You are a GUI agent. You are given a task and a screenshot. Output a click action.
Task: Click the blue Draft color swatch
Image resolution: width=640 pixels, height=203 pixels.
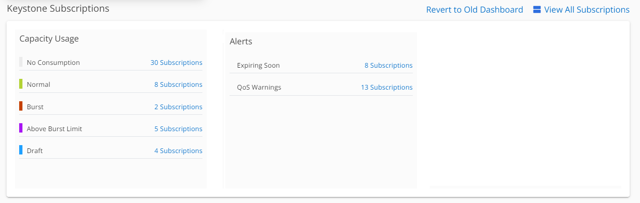click(21, 150)
